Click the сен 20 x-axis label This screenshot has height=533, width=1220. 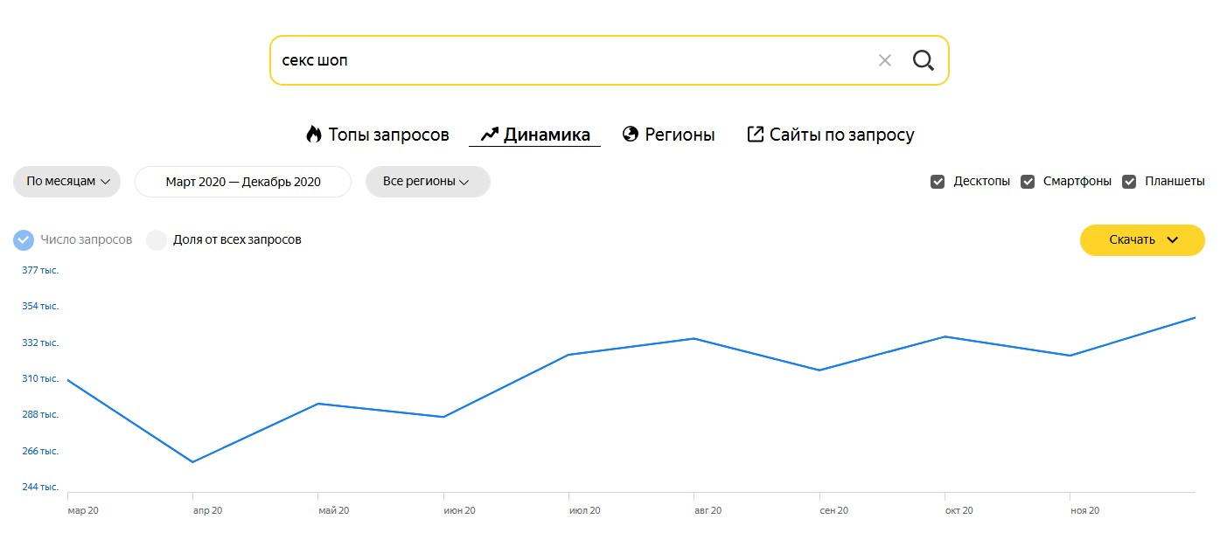coord(834,510)
